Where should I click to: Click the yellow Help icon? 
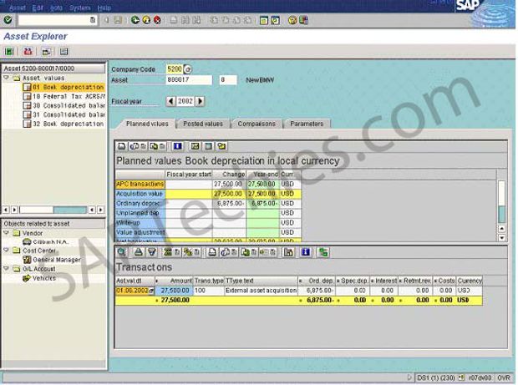point(292,21)
